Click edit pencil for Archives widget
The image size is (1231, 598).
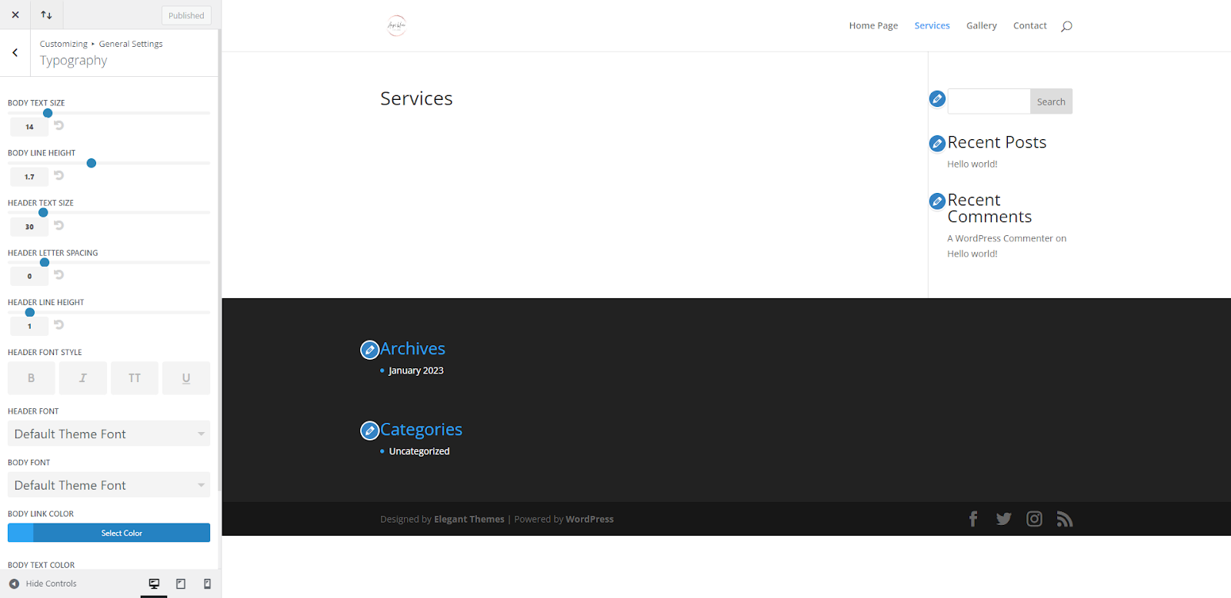(x=369, y=350)
